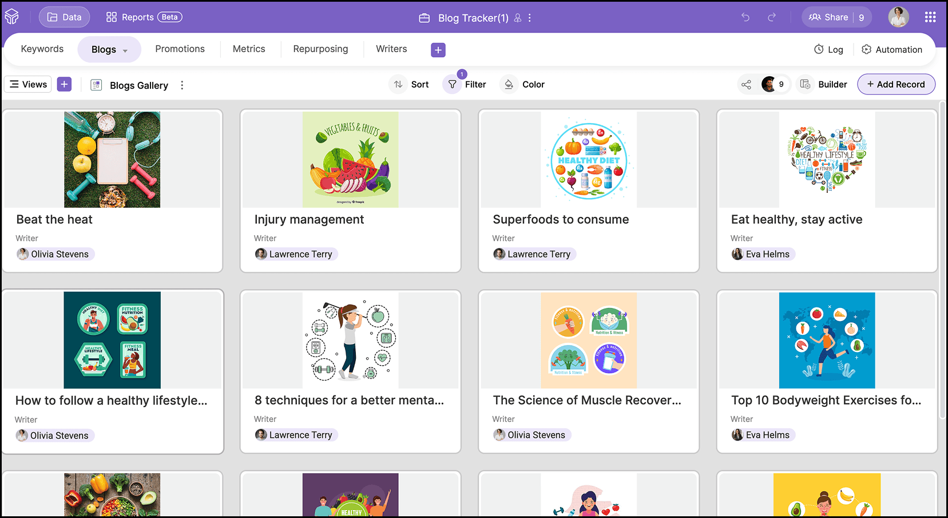Image resolution: width=948 pixels, height=518 pixels.
Task: Open the Beat the heat card image
Action: click(x=112, y=160)
